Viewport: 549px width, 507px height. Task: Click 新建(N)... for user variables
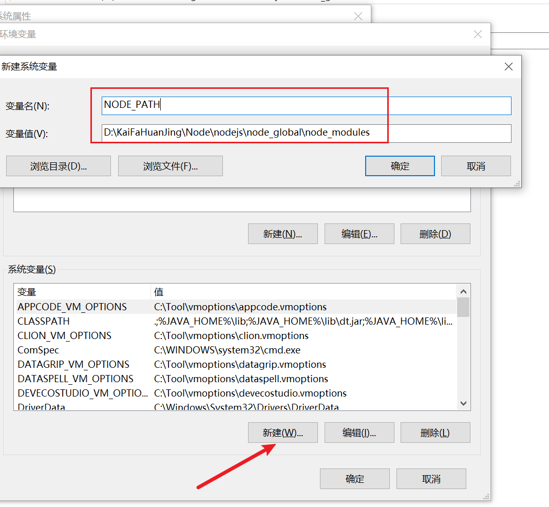click(x=283, y=234)
